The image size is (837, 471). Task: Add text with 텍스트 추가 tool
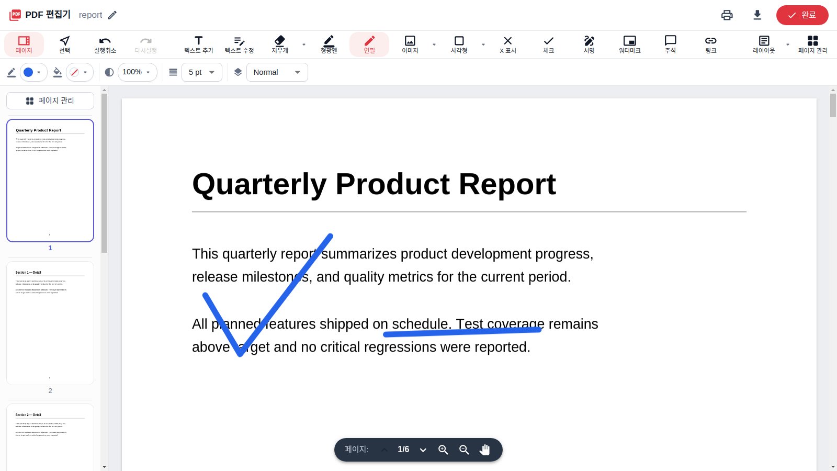point(199,44)
